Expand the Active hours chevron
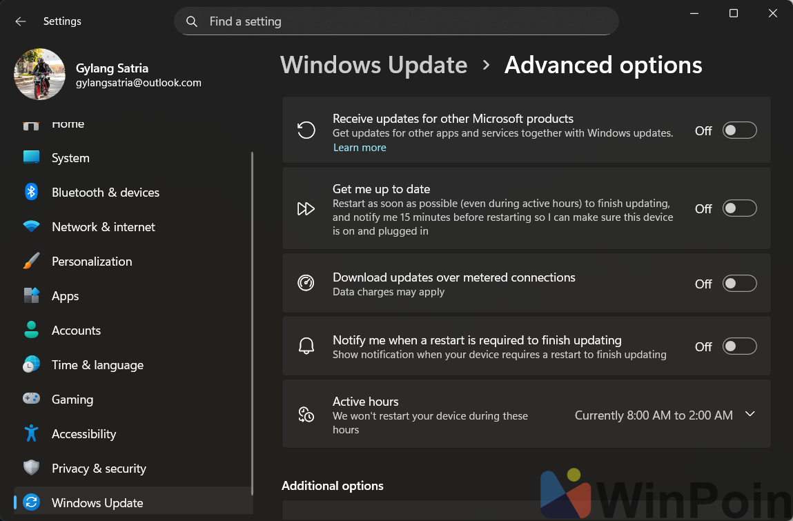 (750, 414)
